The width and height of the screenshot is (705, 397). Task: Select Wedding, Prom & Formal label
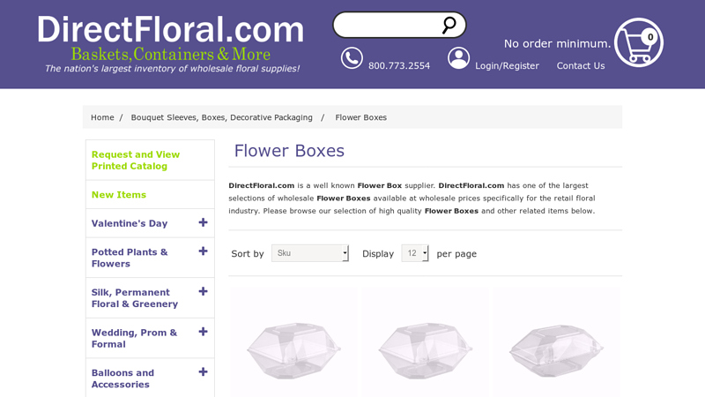pos(134,339)
